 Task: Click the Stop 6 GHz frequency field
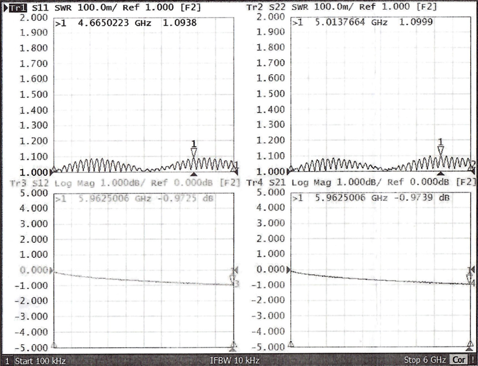pos(425,361)
